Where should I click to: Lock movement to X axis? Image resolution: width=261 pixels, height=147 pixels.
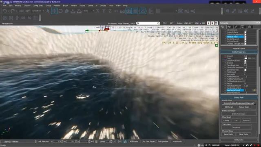click(97, 11)
